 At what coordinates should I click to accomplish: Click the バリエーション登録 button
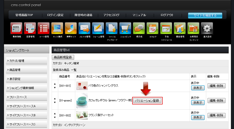pos(147,101)
